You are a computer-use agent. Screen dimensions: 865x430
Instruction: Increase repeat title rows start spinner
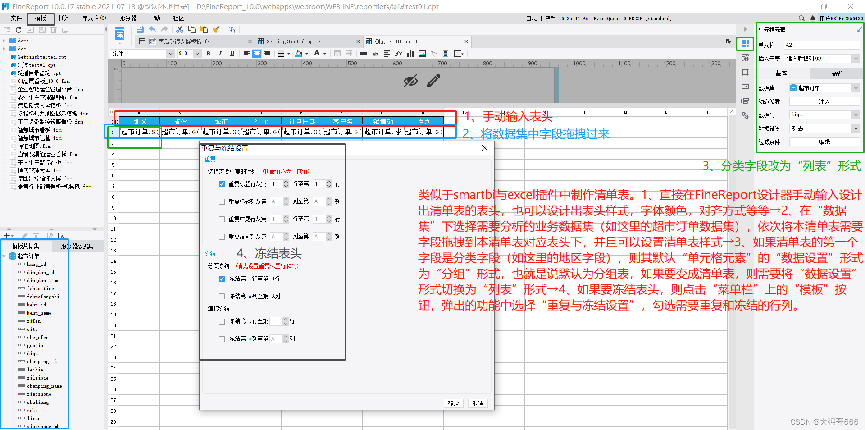(x=286, y=182)
